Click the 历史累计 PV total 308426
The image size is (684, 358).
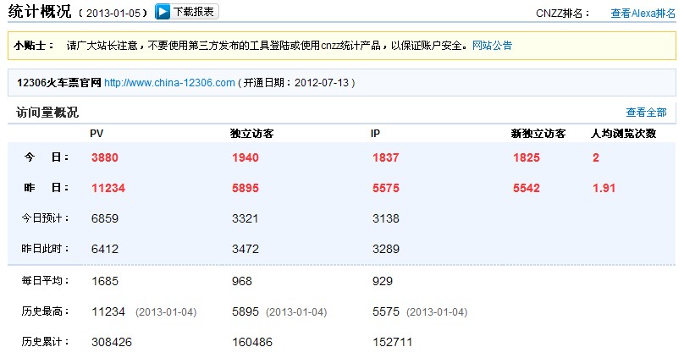(x=112, y=342)
